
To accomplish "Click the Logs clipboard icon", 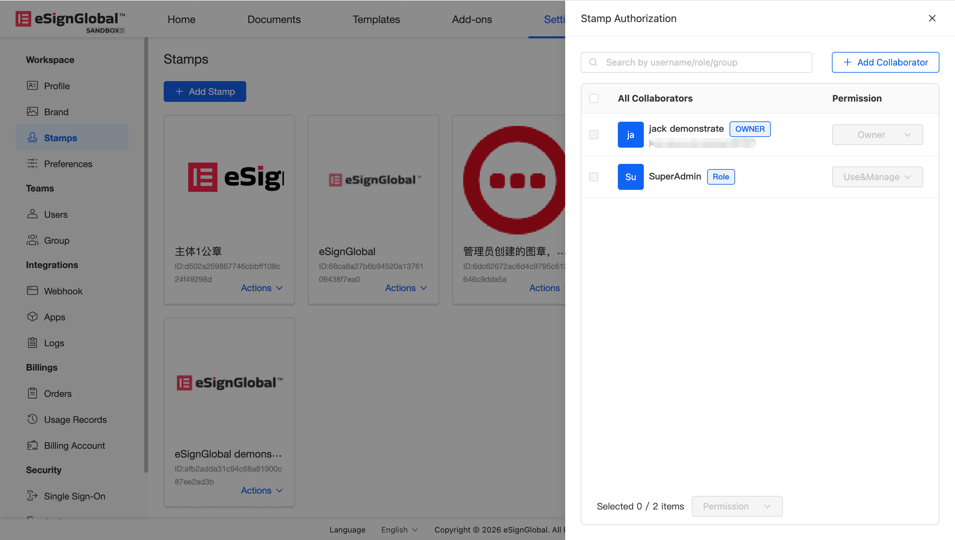I will (x=32, y=343).
